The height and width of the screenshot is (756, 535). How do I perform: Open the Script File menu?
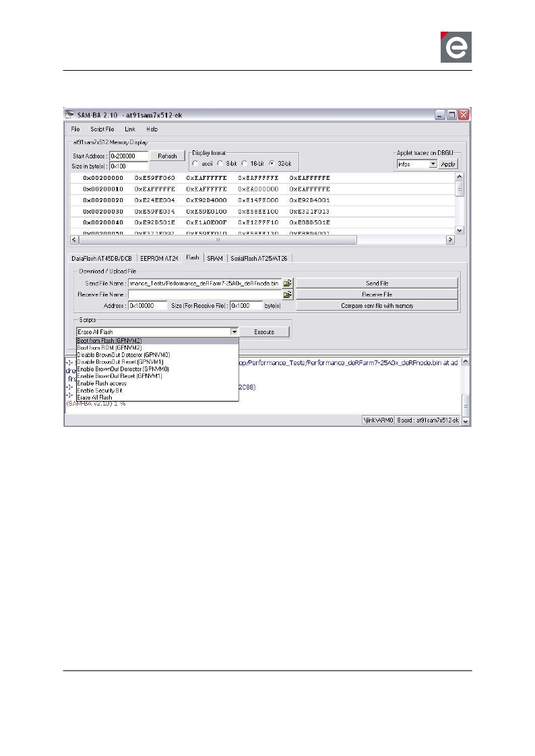point(102,129)
